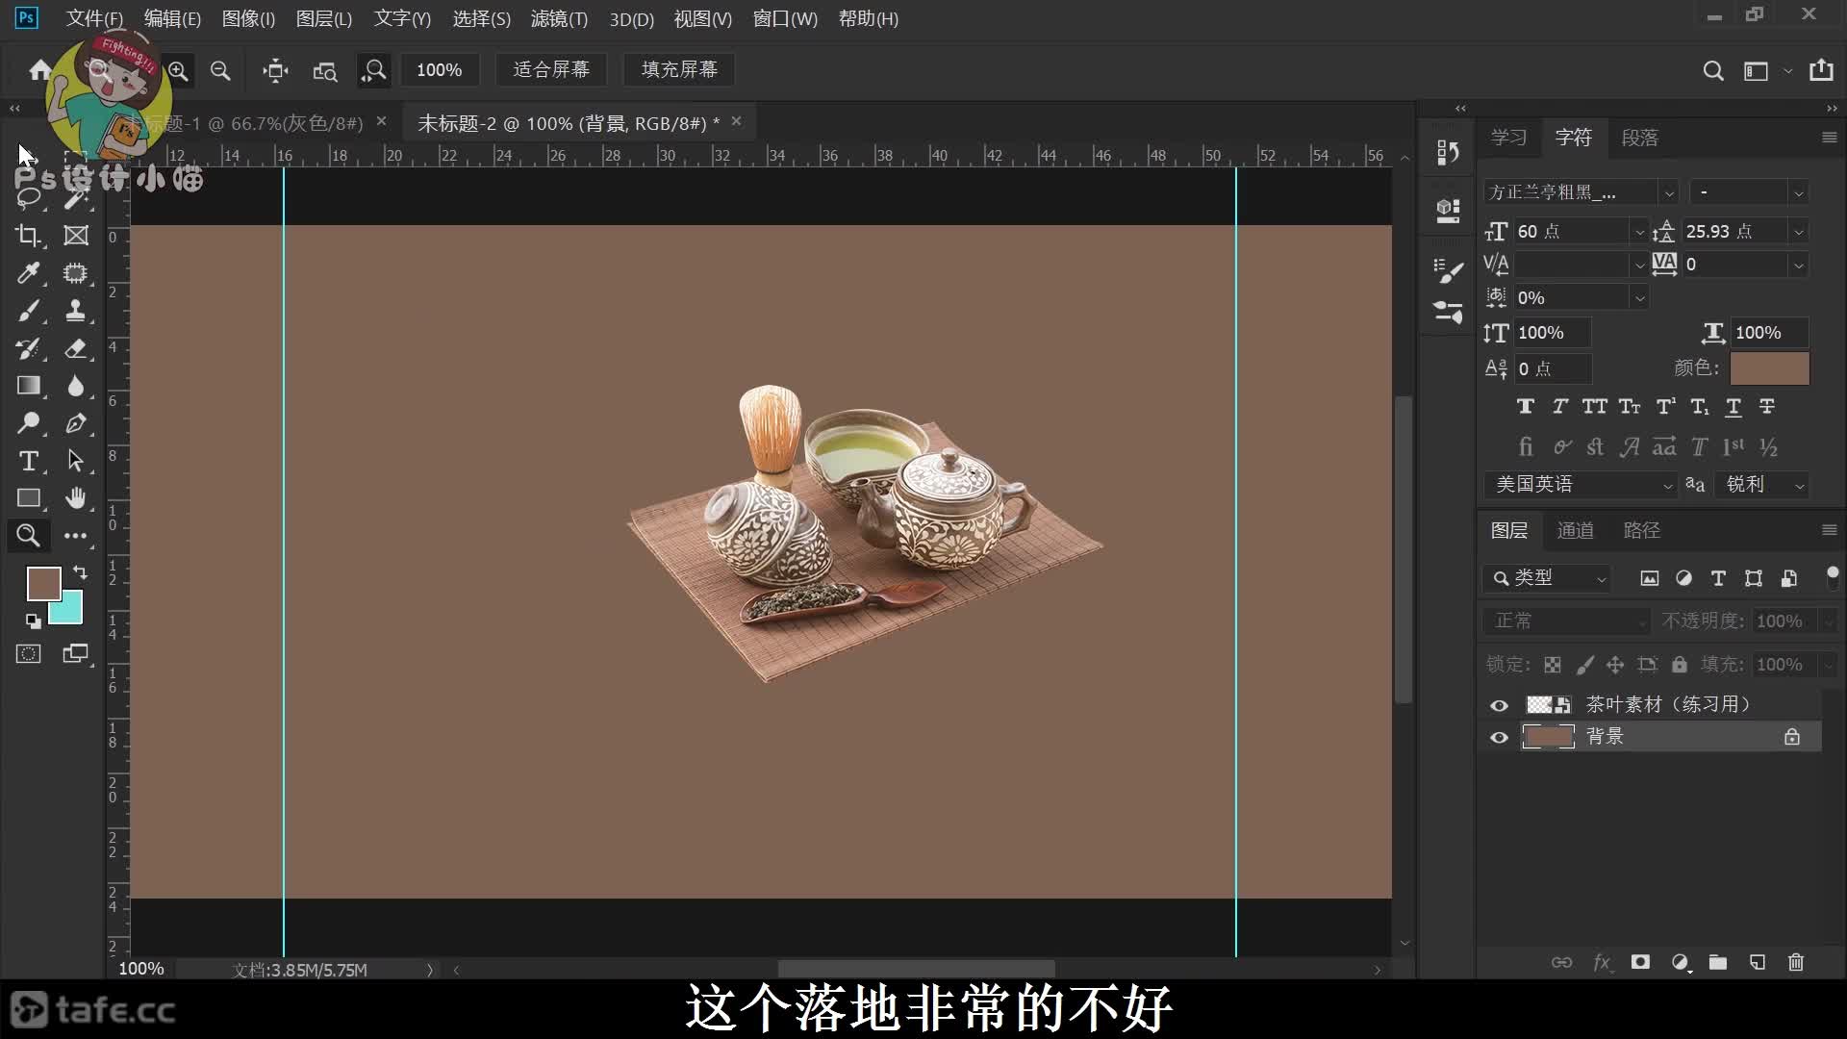This screenshot has width=1847, height=1039.
Task: Select the Eraser tool
Action: [75, 348]
